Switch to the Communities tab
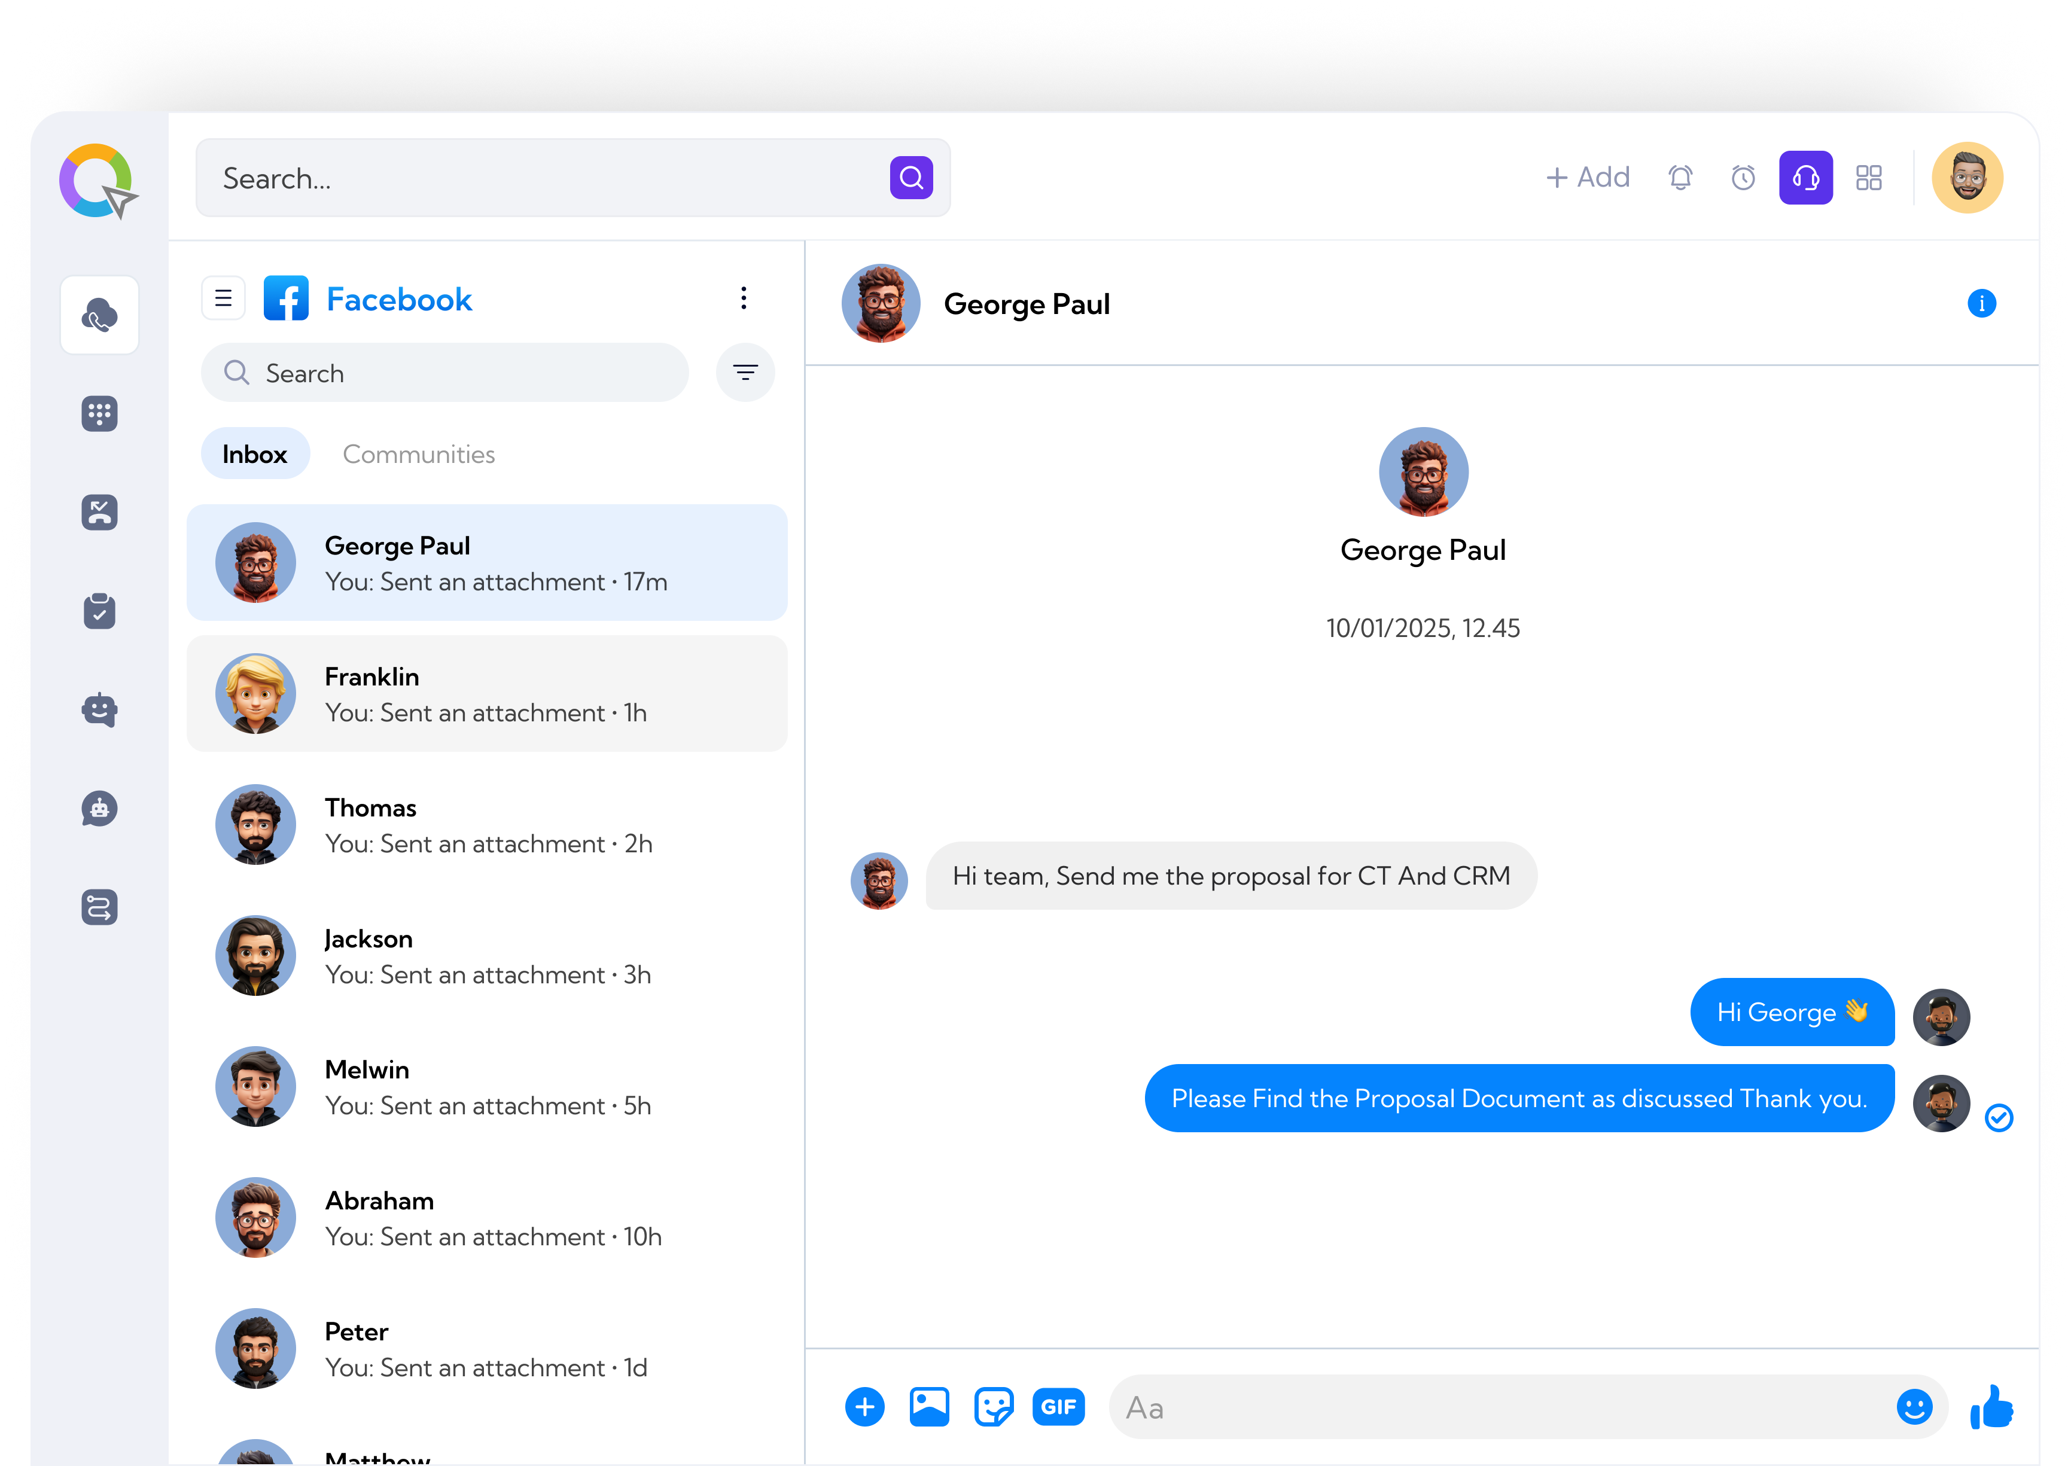Viewport: 2071px width, 1466px height. (x=419, y=454)
